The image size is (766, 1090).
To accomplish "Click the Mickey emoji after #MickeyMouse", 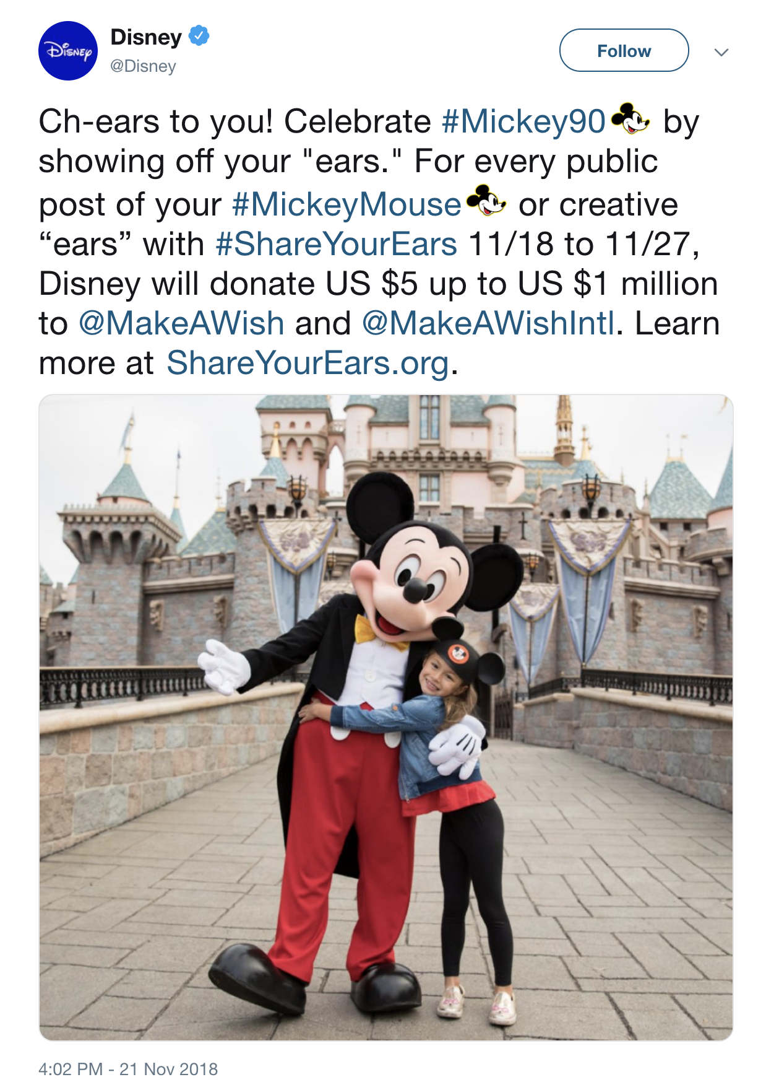I will [486, 200].
